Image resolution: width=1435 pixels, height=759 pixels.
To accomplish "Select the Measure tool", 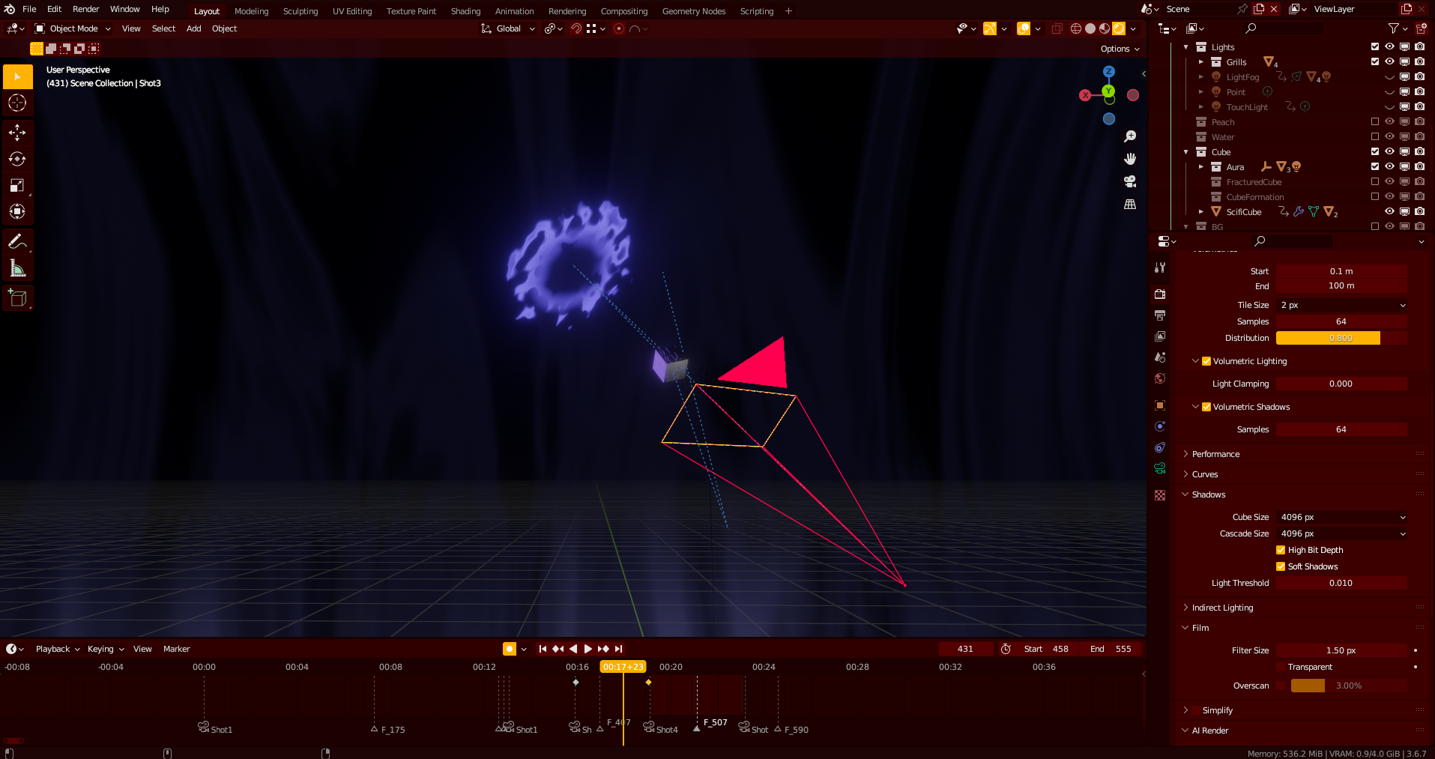I will click(17, 267).
